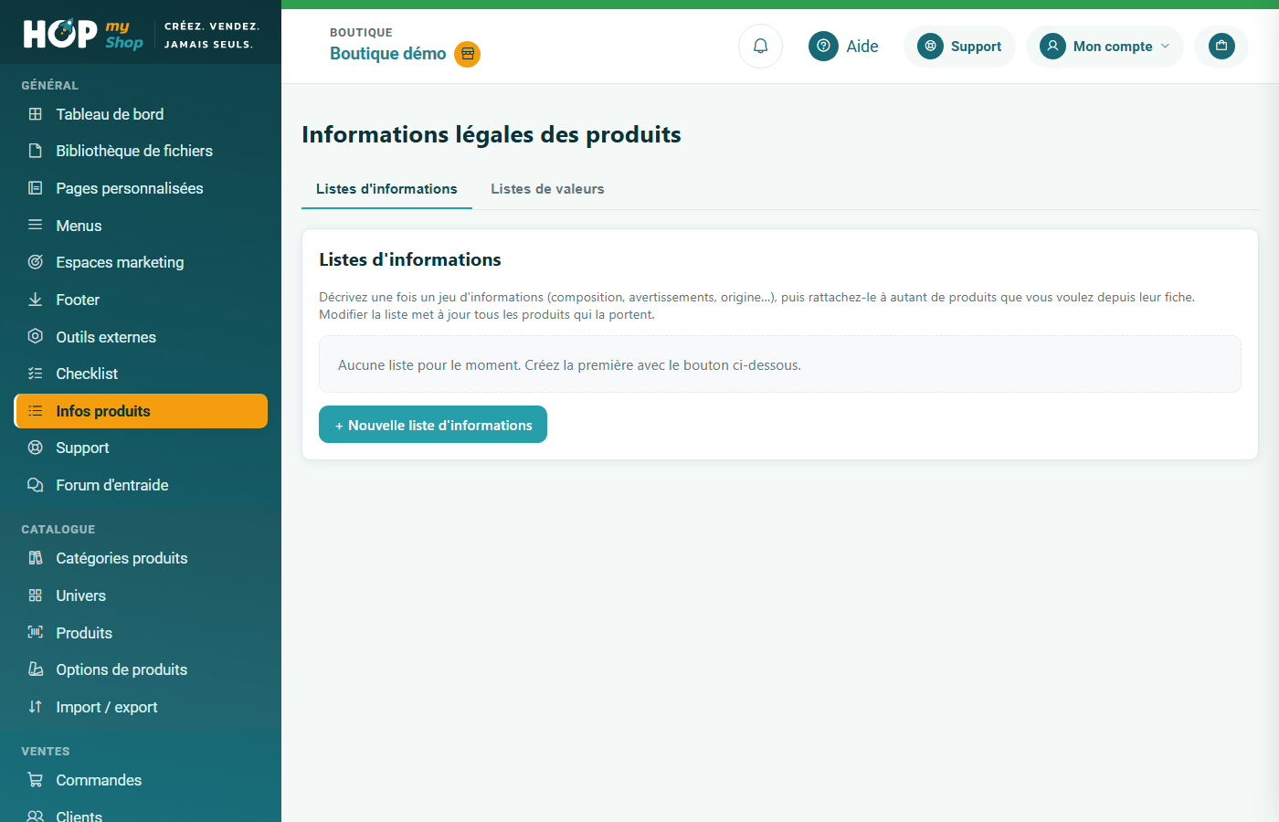The height and width of the screenshot is (822, 1279).
Task: Create a Nouvelle liste d'informations
Action: pos(433,425)
